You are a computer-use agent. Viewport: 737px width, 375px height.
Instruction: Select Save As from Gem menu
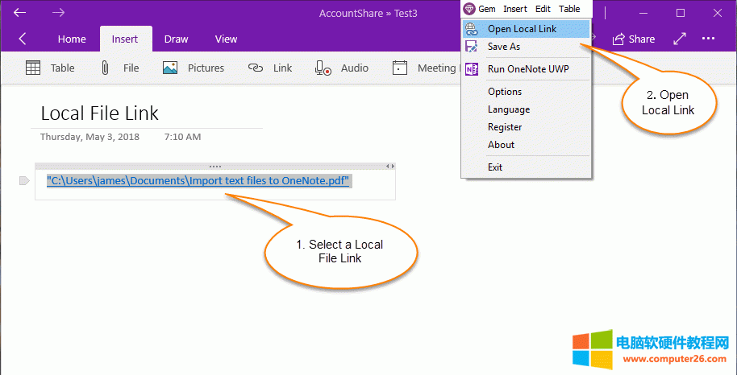(x=504, y=47)
